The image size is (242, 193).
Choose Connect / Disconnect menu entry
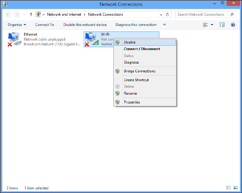[145, 49]
